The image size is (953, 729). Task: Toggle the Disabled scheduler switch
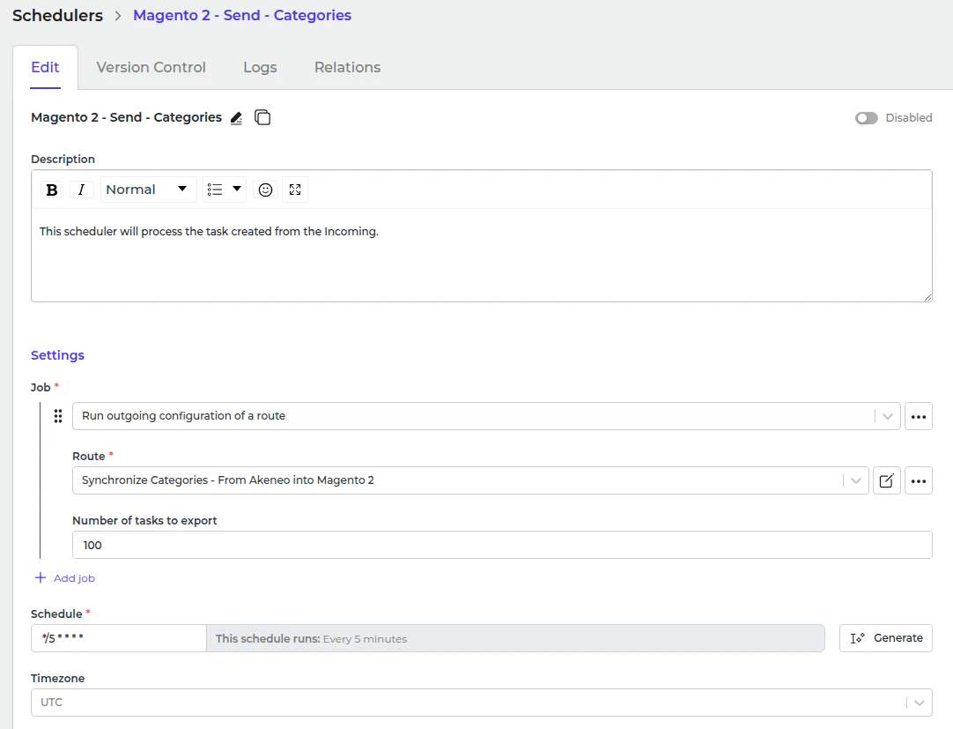click(867, 118)
